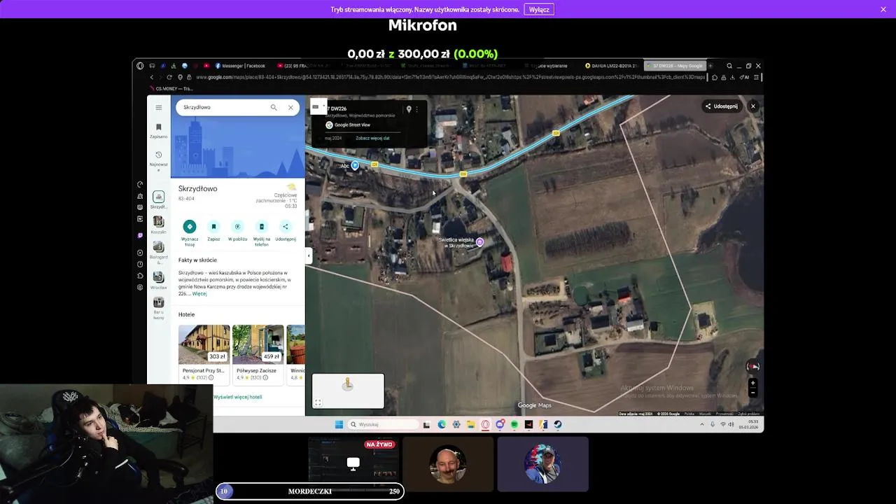Click the Pegman mini-map thumbnail

[348, 391]
